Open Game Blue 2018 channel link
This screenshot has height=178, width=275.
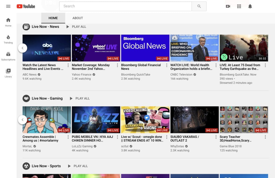click(x=231, y=146)
